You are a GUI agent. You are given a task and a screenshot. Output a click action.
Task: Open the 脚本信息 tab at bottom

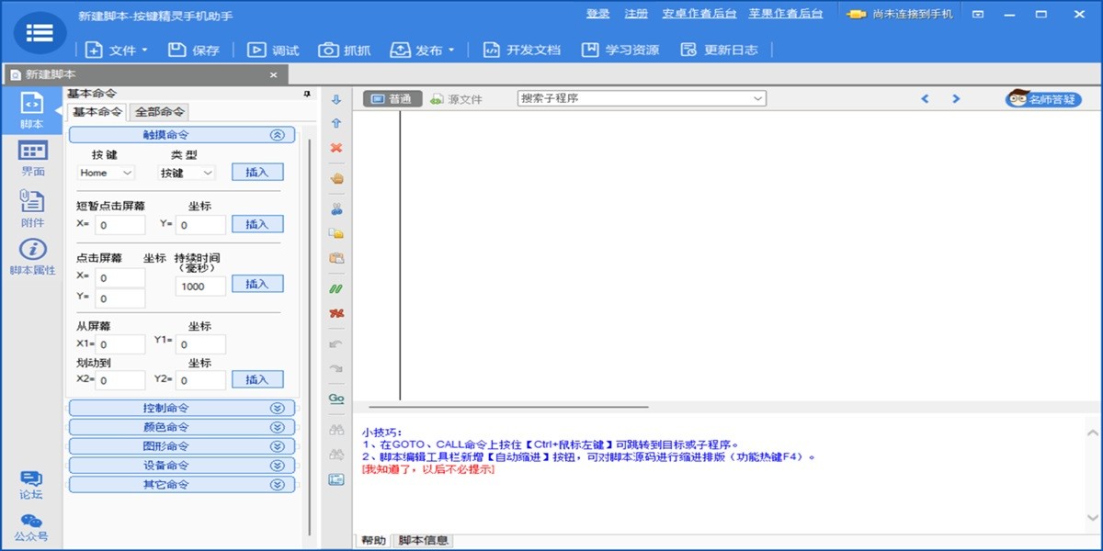[x=425, y=541]
